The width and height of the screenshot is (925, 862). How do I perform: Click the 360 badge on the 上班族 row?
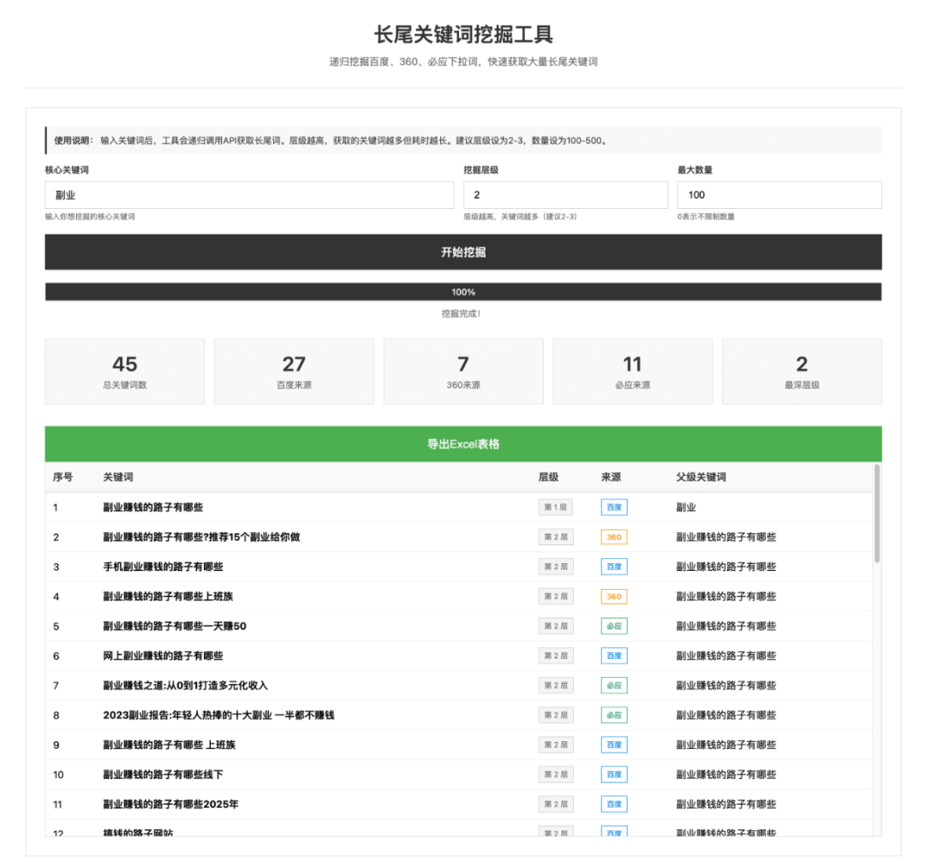[613, 596]
